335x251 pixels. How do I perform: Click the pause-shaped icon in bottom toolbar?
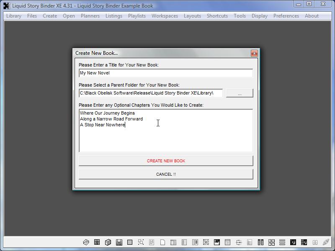(x=315, y=242)
